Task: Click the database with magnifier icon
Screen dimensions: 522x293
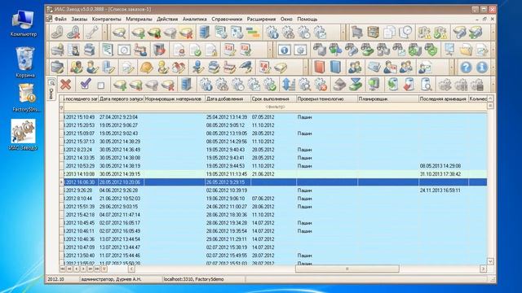Action: (x=426, y=85)
